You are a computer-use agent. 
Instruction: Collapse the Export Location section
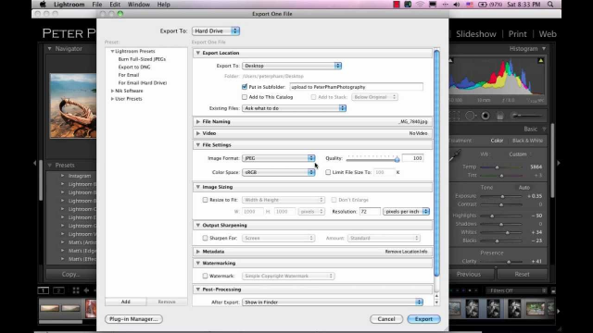[x=197, y=53]
